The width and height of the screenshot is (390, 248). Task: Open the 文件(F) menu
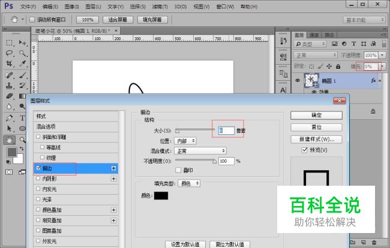(28, 7)
